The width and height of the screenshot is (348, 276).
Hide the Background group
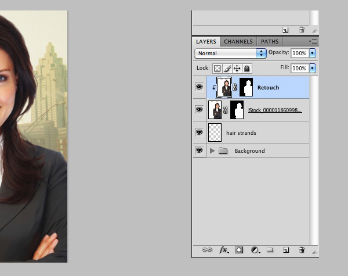[x=199, y=150]
